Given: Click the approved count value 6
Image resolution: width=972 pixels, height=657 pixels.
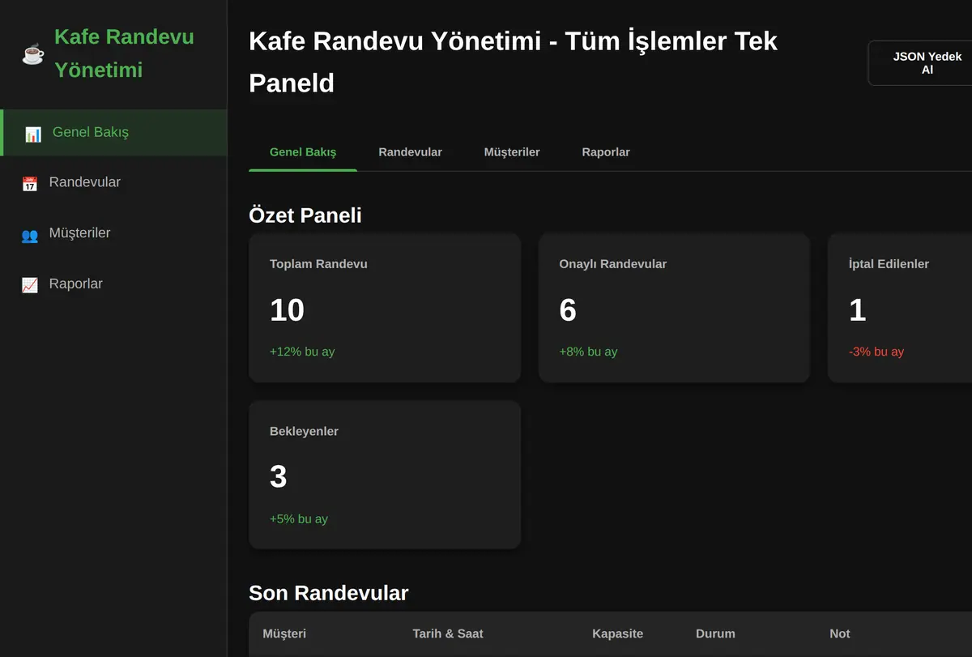Looking at the screenshot, I should pyautogui.click(x=568, y=310).
